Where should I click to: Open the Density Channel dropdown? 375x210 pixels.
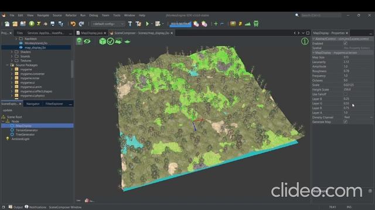(x=357, y=117)
